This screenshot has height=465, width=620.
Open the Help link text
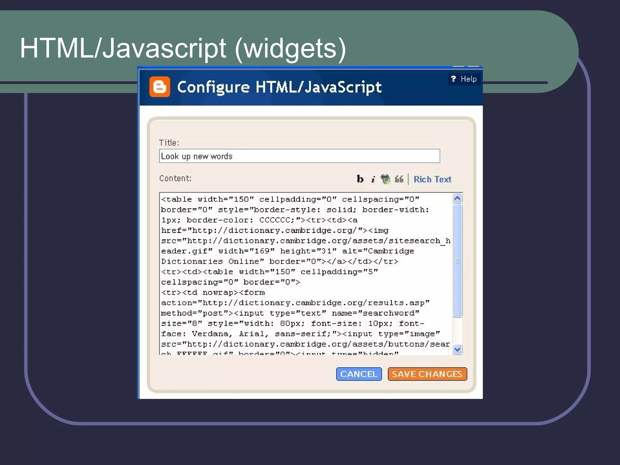click(468, 79)
